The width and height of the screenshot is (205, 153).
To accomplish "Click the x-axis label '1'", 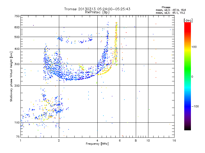I will tap(20, 141).
